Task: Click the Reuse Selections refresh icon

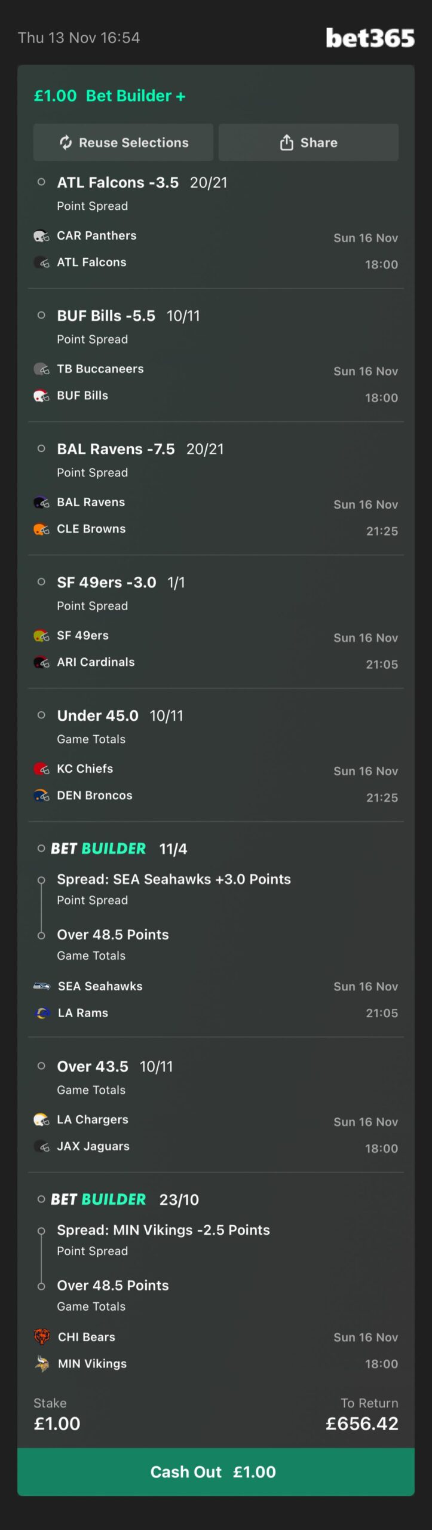Action: (x=66, y=142)
